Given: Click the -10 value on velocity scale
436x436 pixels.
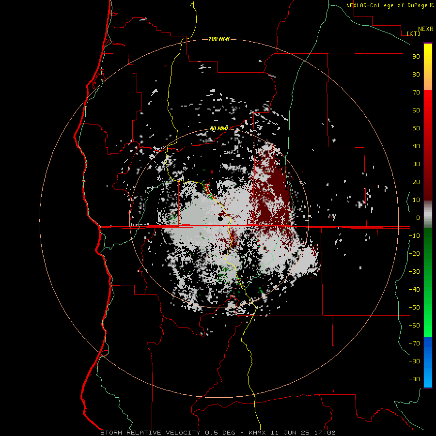Looking at the screenshot, I should [x=414, y=236].
